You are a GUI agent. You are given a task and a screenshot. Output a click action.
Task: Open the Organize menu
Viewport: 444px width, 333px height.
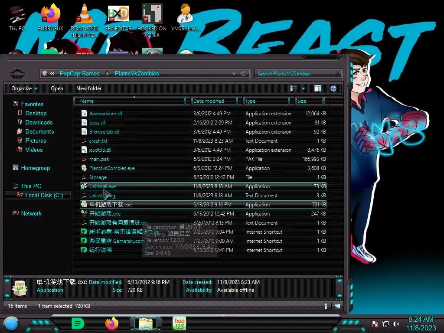(24, 88)
